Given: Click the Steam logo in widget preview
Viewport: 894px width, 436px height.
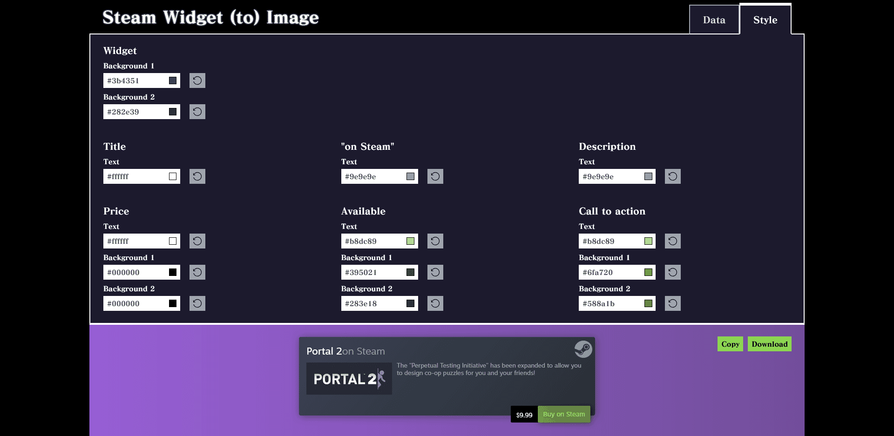Looking at the screenshot, I should (x=583, y=349).
